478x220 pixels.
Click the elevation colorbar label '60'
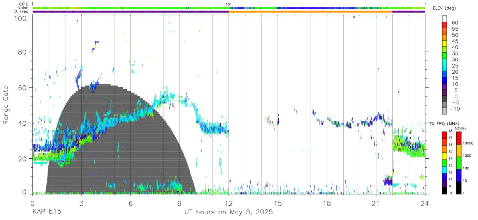(x=455, y=23)
